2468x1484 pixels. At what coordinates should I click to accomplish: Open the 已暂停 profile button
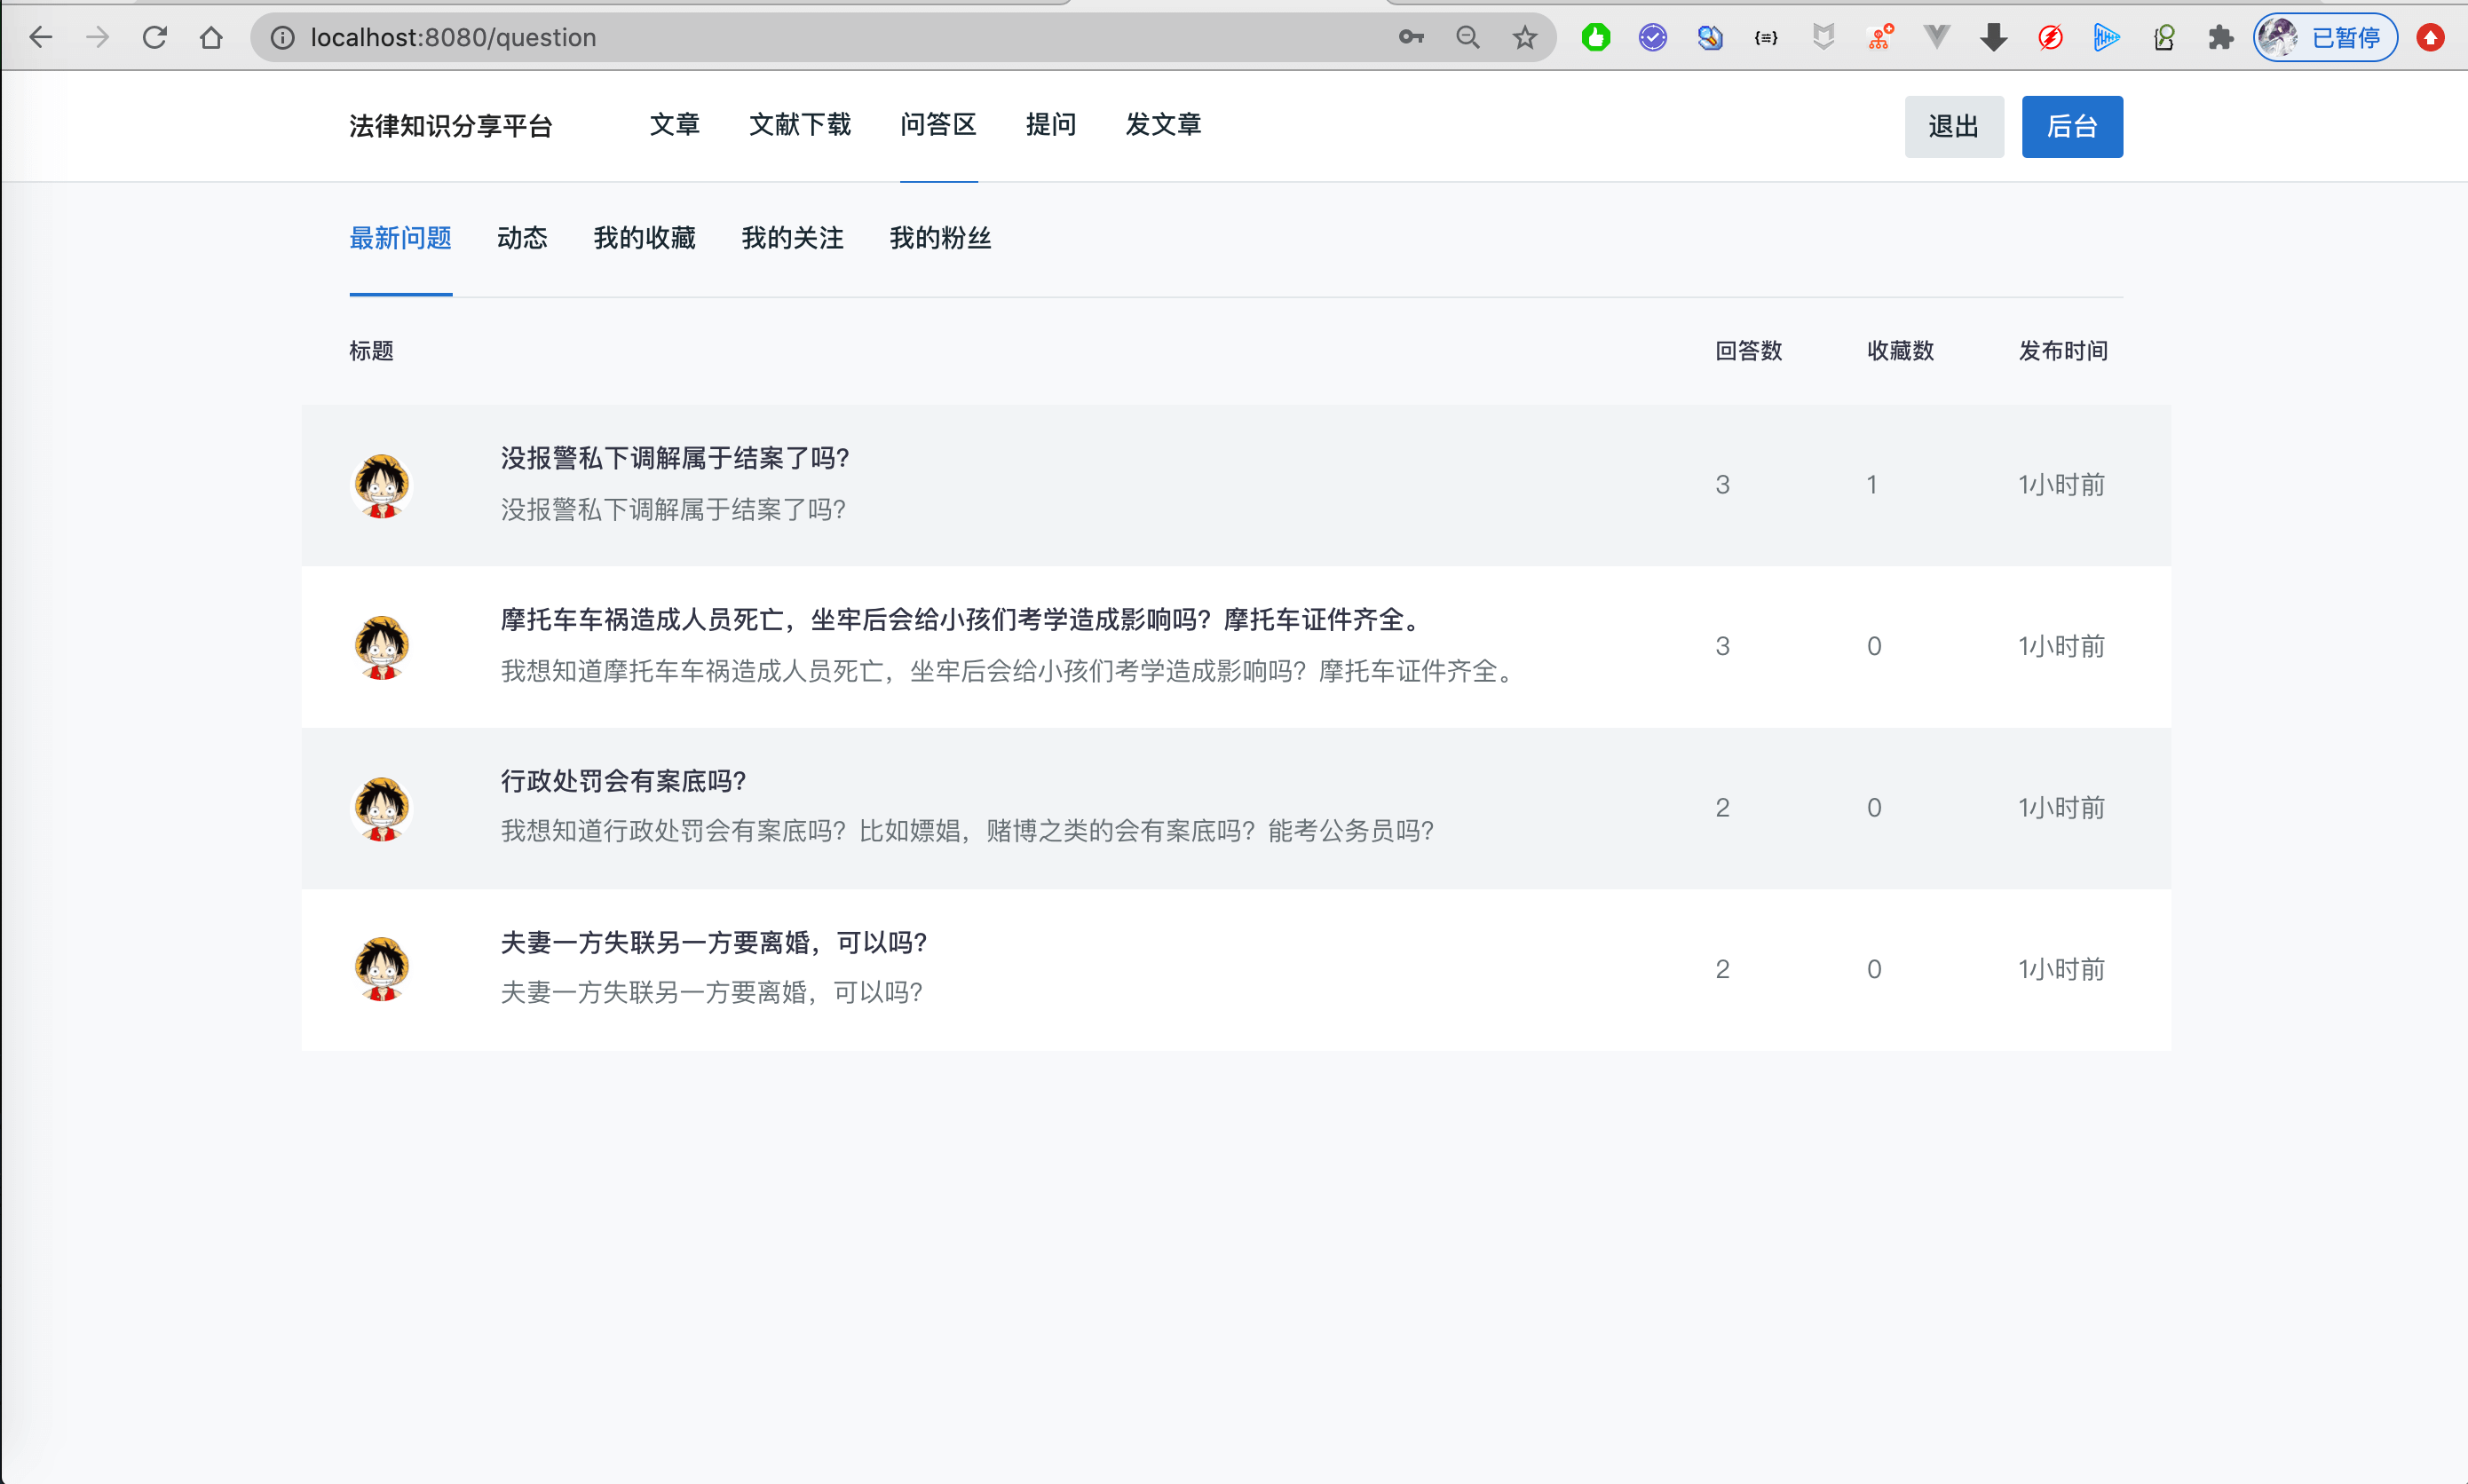2325,38
